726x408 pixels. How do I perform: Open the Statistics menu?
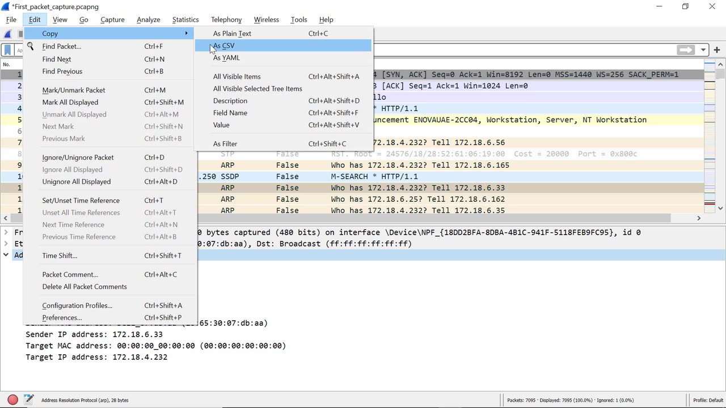(185, 19)
